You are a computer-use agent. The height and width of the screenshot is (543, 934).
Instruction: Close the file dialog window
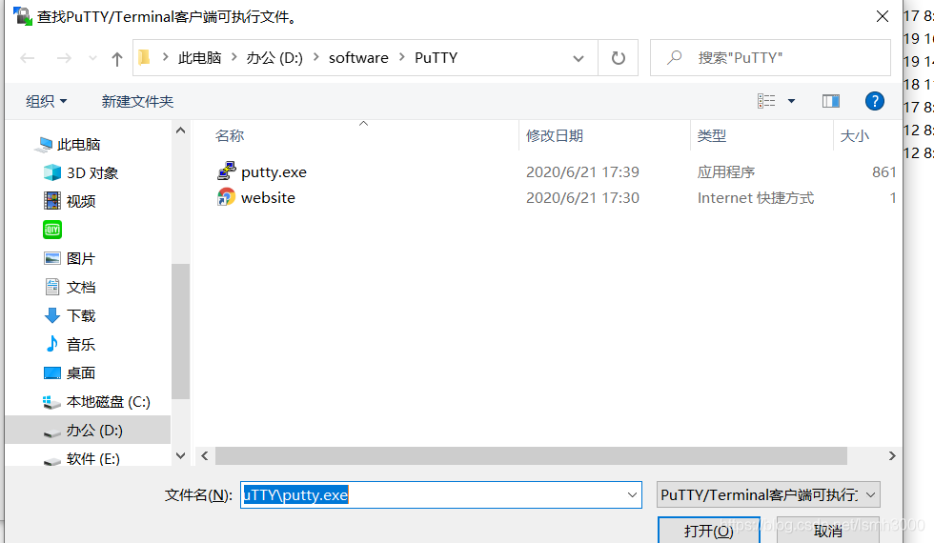[x=883, y=17]
